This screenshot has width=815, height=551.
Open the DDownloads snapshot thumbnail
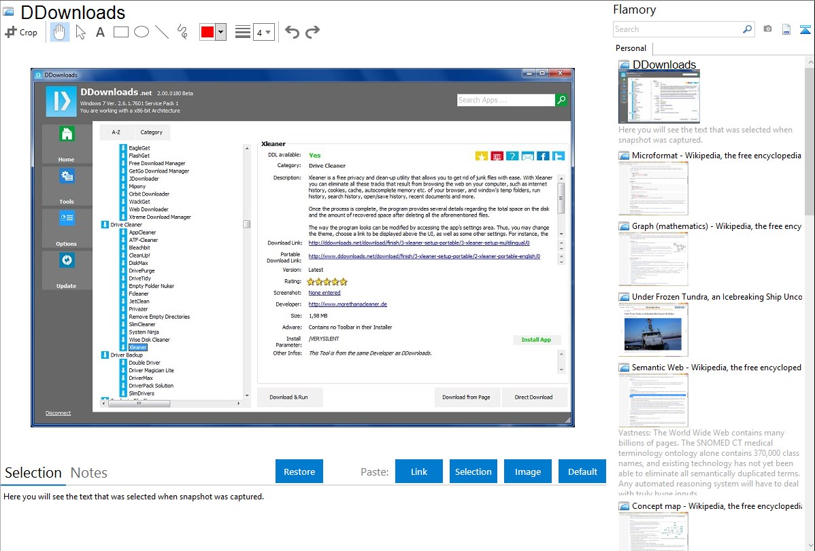[x=659, y=96]
